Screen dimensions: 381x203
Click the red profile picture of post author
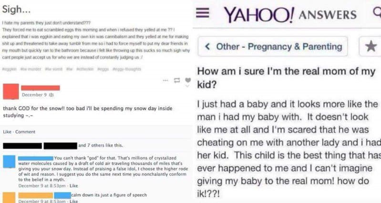[x=10, y=91]
